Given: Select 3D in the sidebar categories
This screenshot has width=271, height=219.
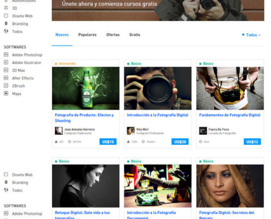Looking at the screenshot, I should (x=15, y=8).
